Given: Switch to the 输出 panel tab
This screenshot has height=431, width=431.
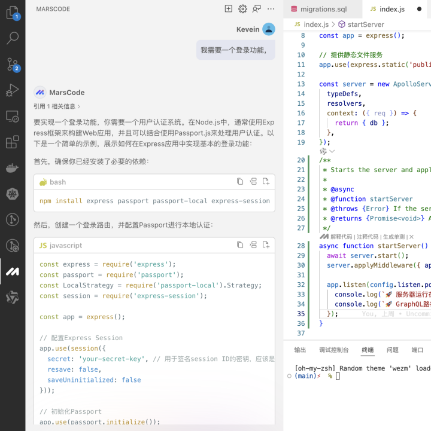Looking at the screenshot, I should click(300, 350).
